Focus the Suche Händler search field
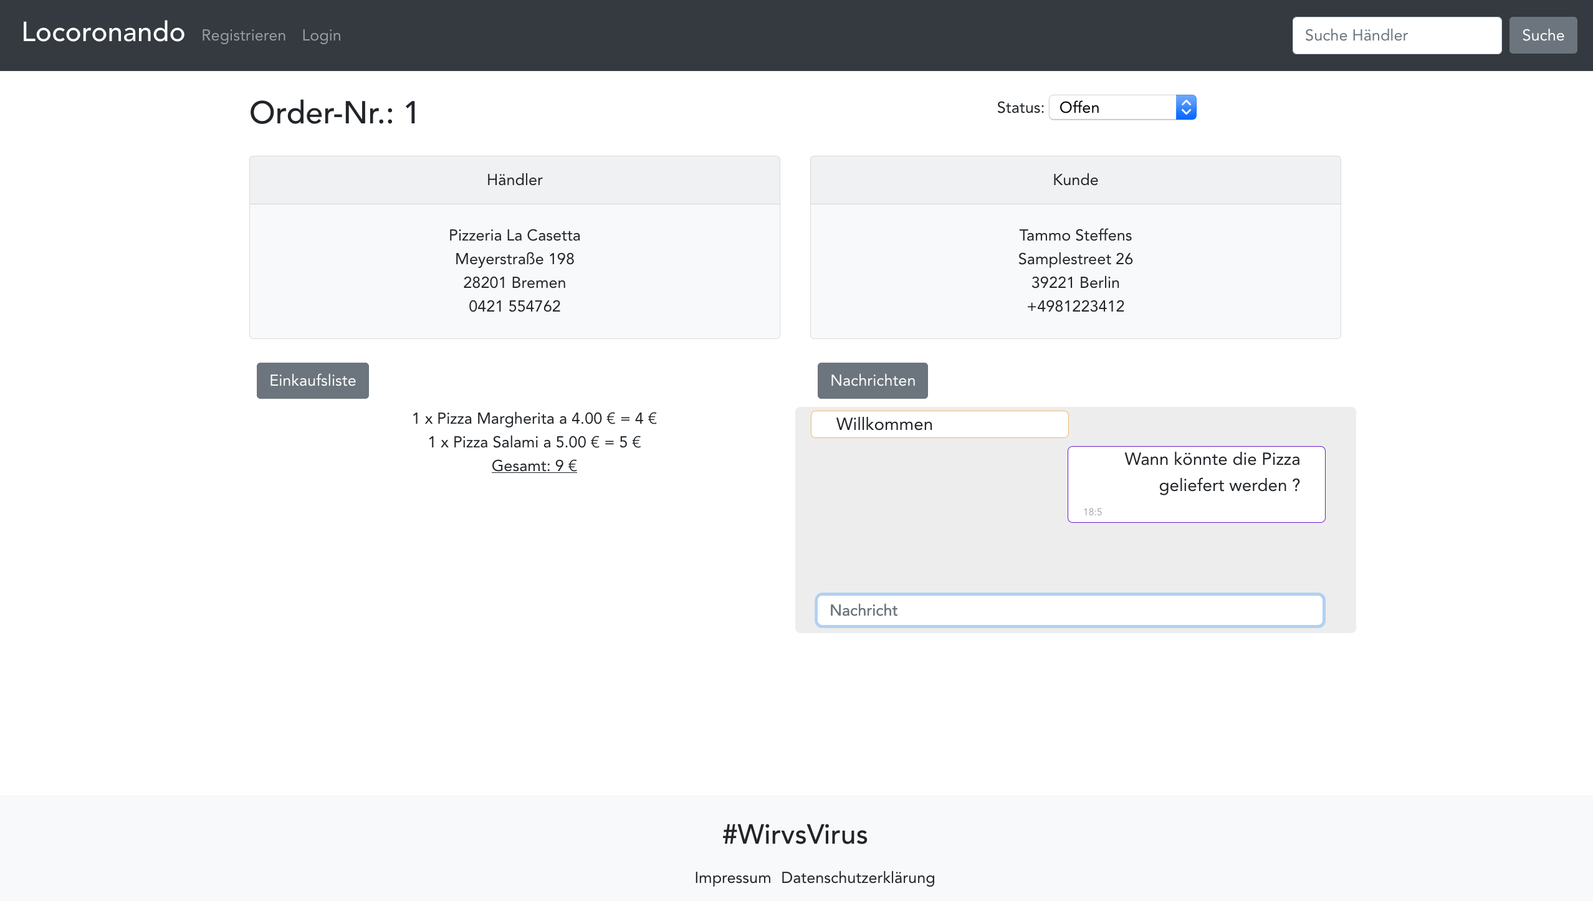Viewport: 1593px width, 901px height. pyautogui.click(x=1396, y=36)
